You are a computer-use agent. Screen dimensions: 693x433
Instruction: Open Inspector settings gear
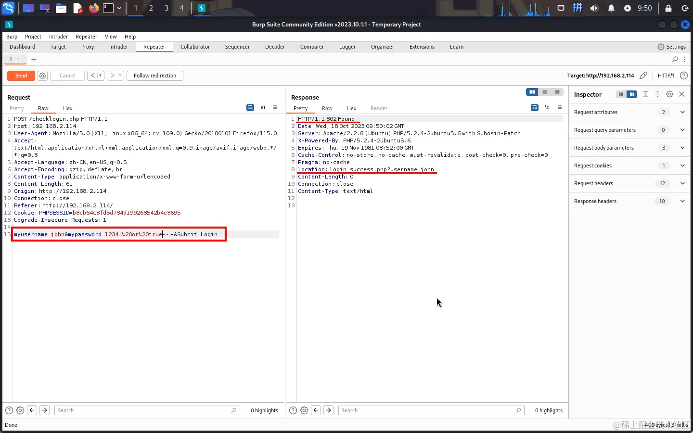[x=669, y=94]
